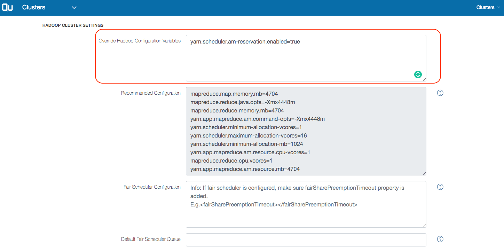Click help icon for Fair Scheduler Configuration
This screenshot has height=251, width=504.
click(x=440, y=187)
